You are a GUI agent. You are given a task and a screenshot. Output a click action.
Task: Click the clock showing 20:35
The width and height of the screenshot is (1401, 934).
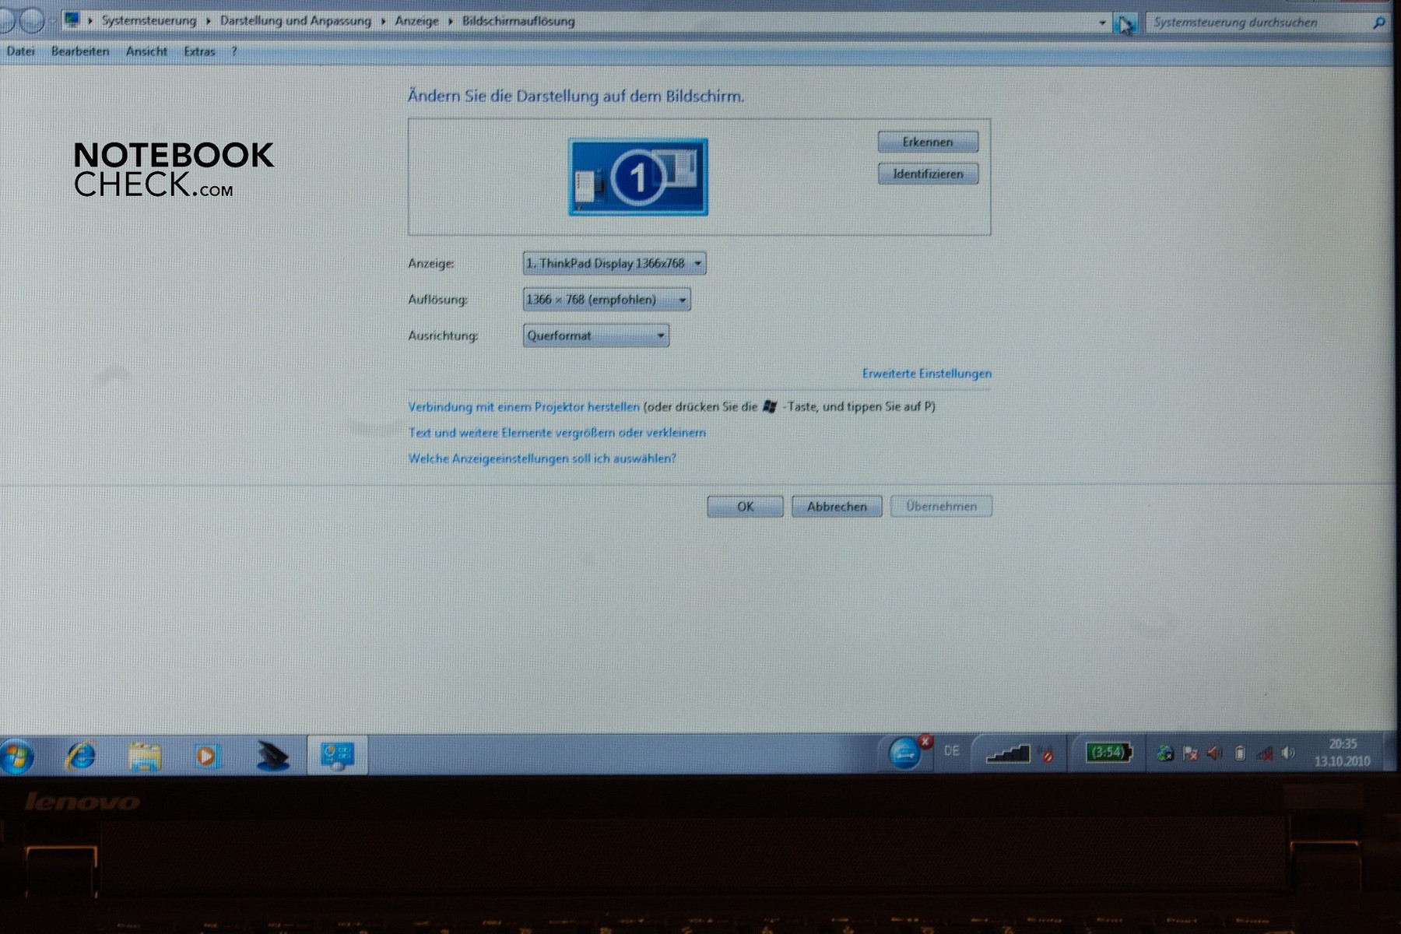coord(1343,753)
